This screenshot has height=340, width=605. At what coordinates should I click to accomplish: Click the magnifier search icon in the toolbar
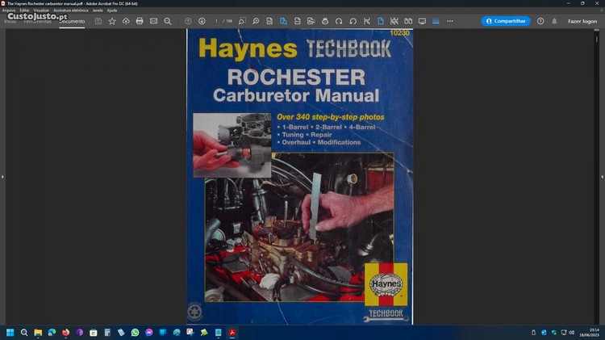coord(167,21)
